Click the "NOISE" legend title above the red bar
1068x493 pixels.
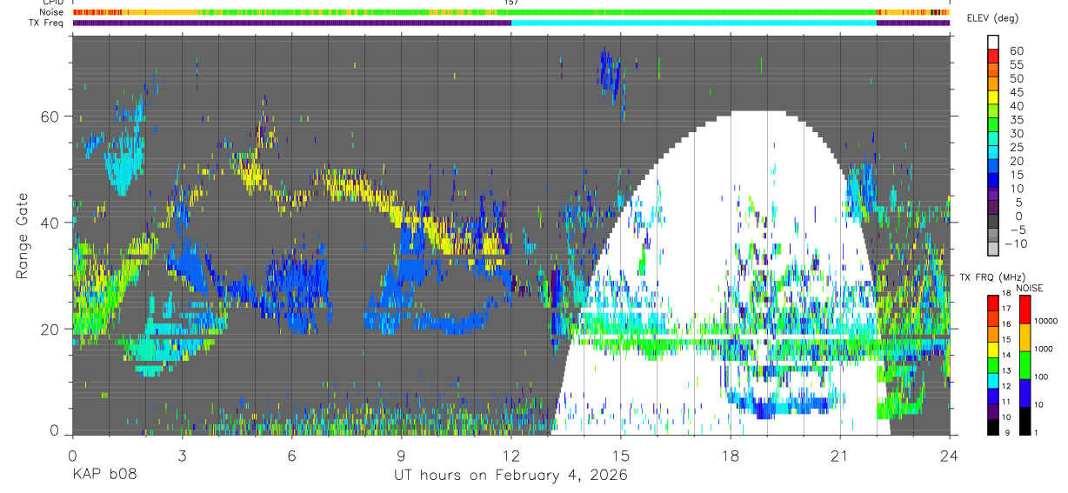point(1030,289)
